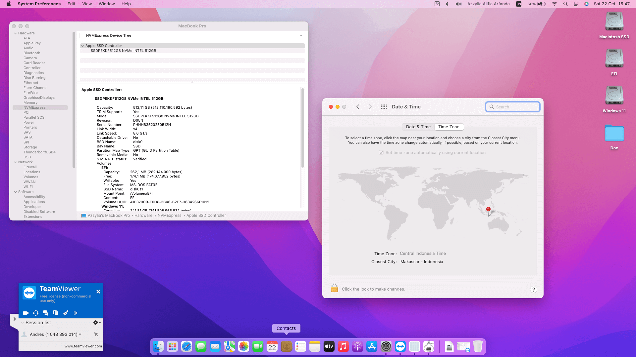Expand the Andres session dropdown
The image size is (636, 357).
point(80,334)
